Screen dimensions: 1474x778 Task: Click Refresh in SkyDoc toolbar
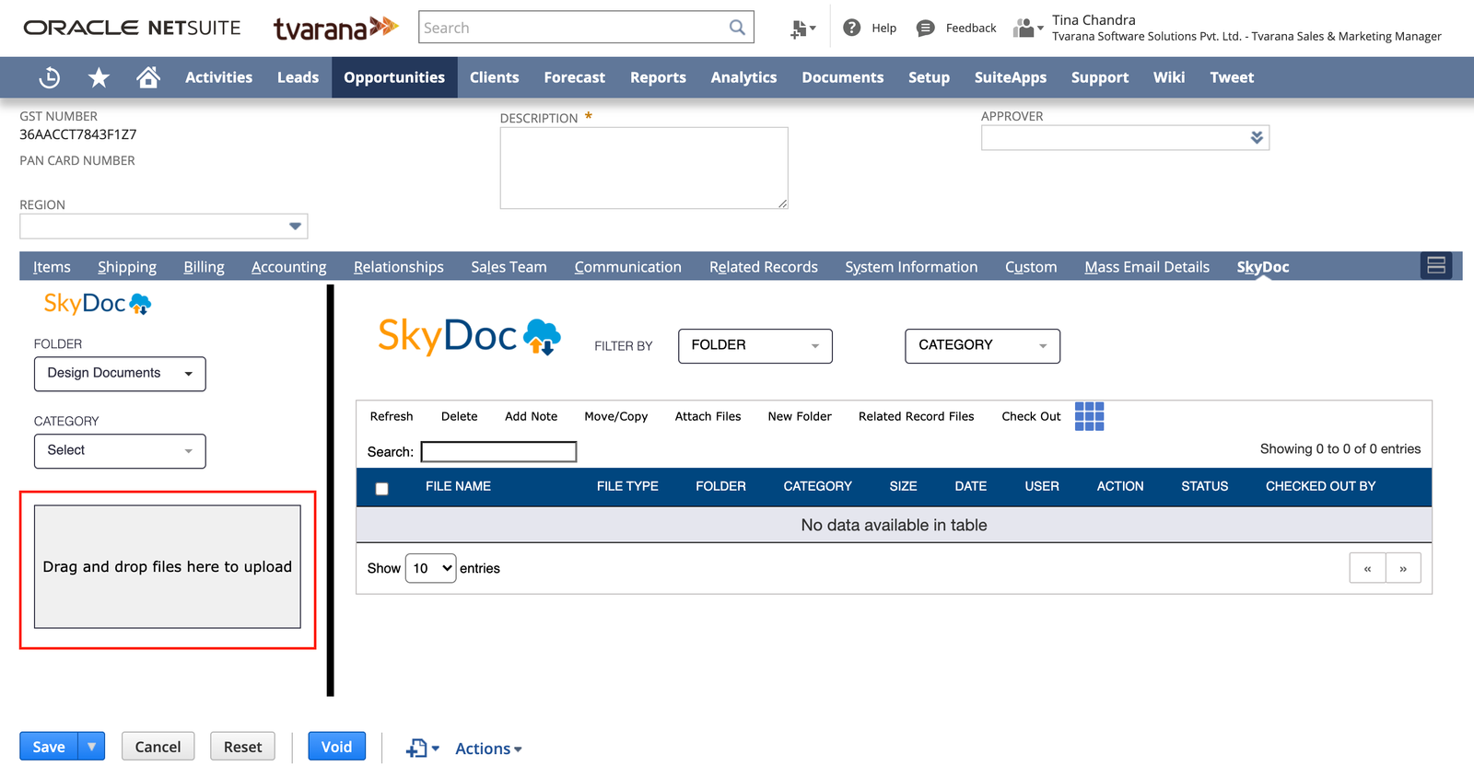coord(392,416)
